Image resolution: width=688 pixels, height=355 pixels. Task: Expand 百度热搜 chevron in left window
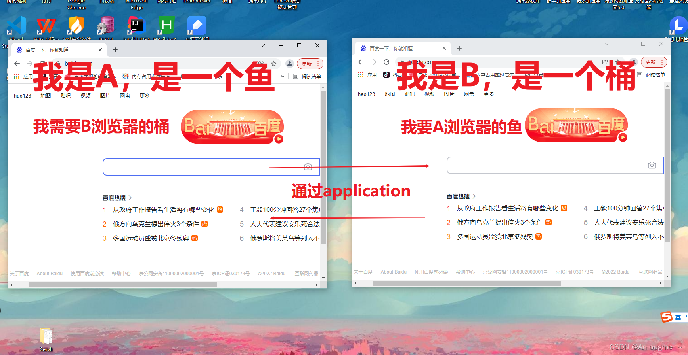point(130,198)
